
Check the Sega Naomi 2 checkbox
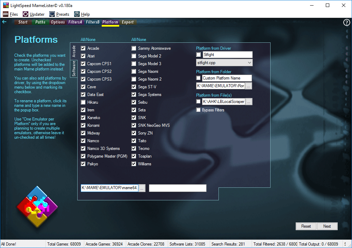(134, 79)
